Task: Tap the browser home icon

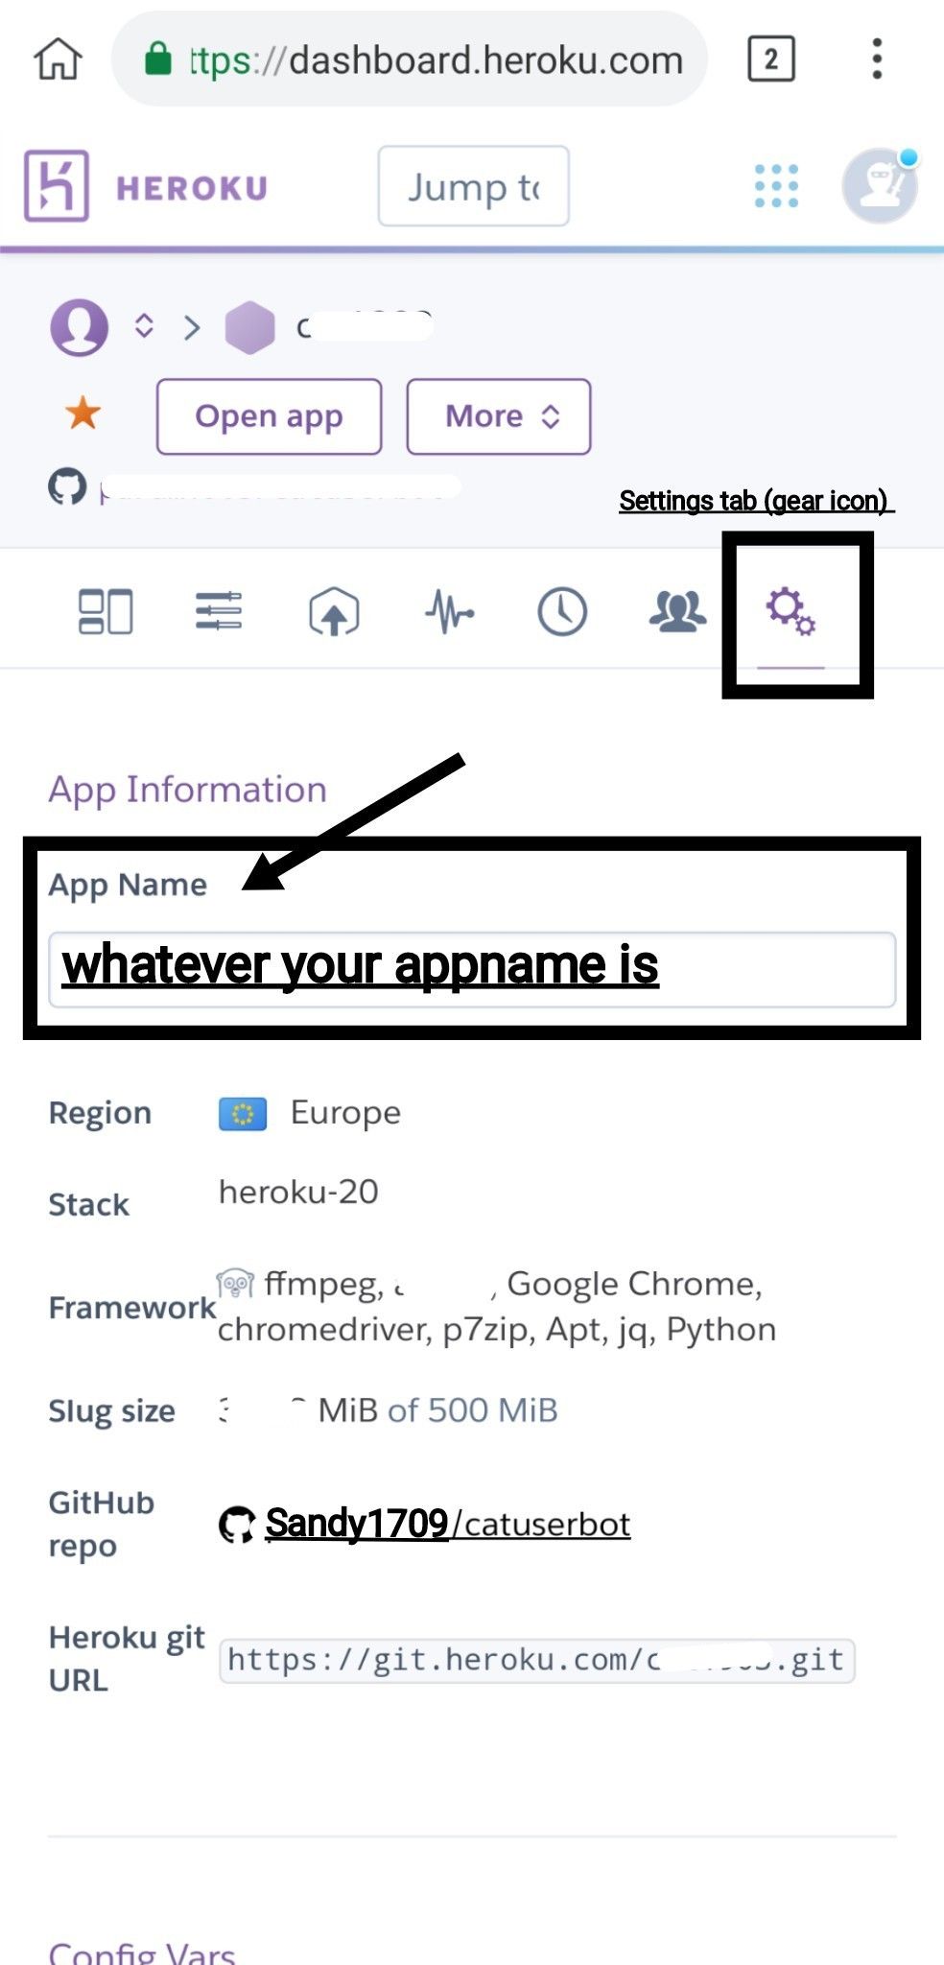Action: tap(58, 59)
